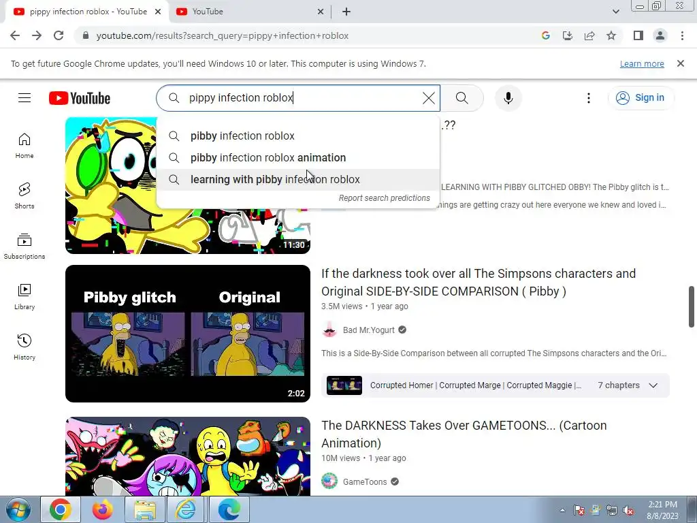Choose suggestion pibby infection roblox animation
The height and width of the screenshot is (523, 697).
(298, 157)
